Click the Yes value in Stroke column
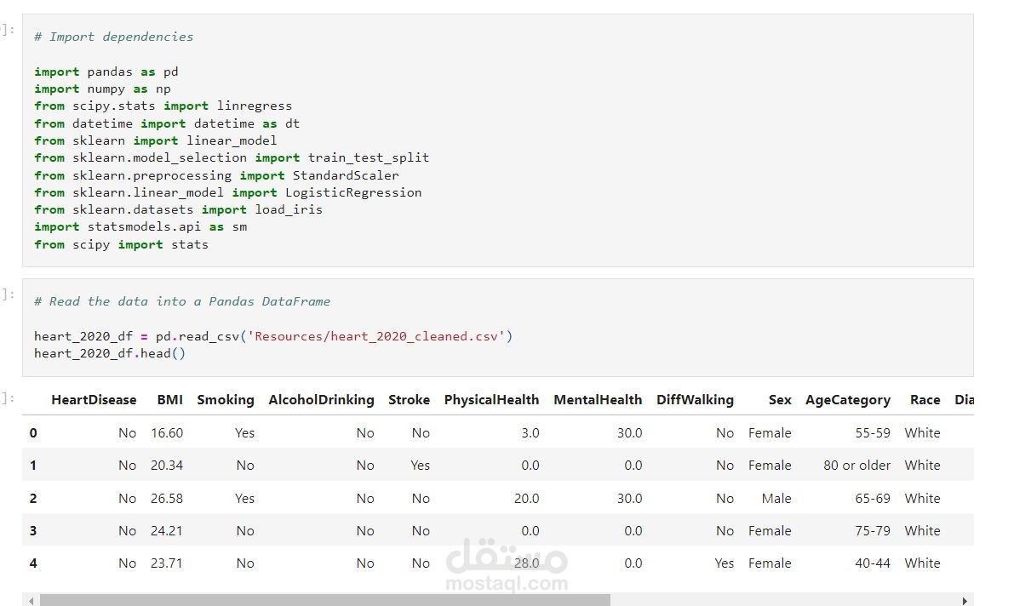Image resolution: width=1014 pixels, height=606 pixels. click(421, 465)
